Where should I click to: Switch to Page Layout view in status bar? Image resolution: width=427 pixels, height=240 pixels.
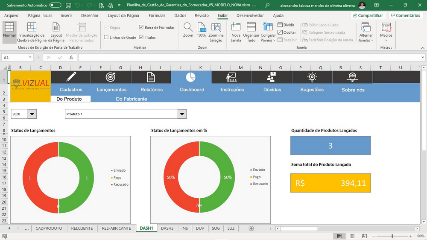tap(352, 236)
